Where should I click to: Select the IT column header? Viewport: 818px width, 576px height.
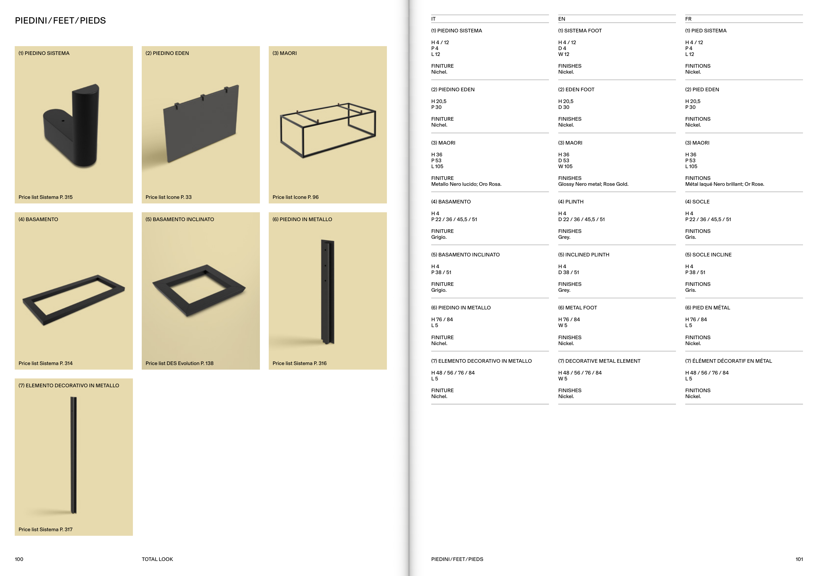click(x=434, y=19)
